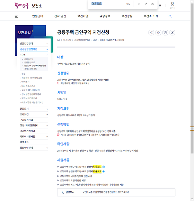Click the 보건소 site title text
Viewport: 194px width, 201px height.
[37, 6]
